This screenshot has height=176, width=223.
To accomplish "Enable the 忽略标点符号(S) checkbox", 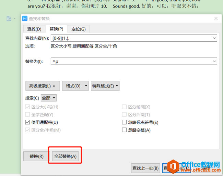I will click(124, 122).
